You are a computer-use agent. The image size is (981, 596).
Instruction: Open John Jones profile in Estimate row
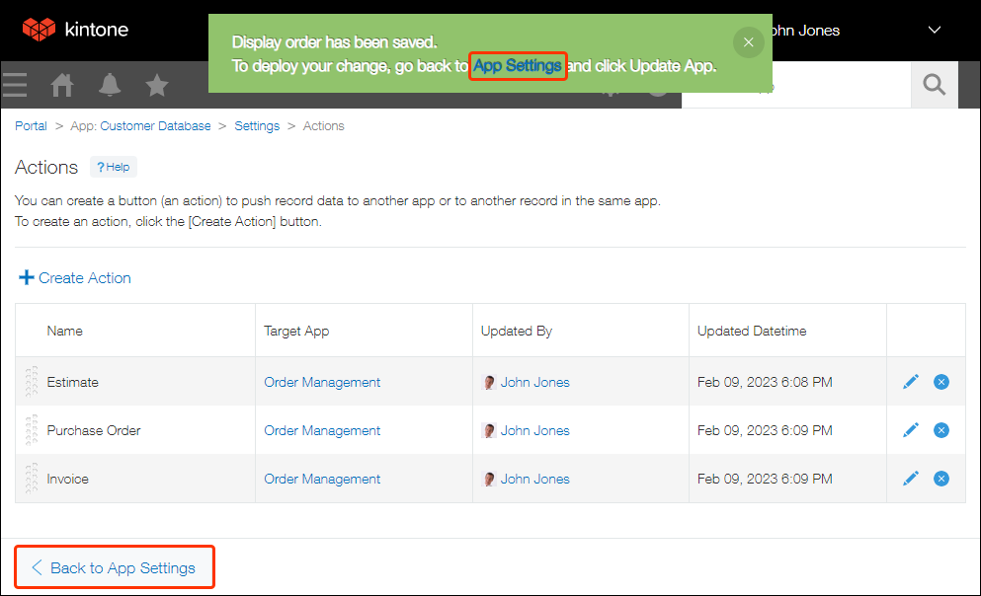[534, 382]
